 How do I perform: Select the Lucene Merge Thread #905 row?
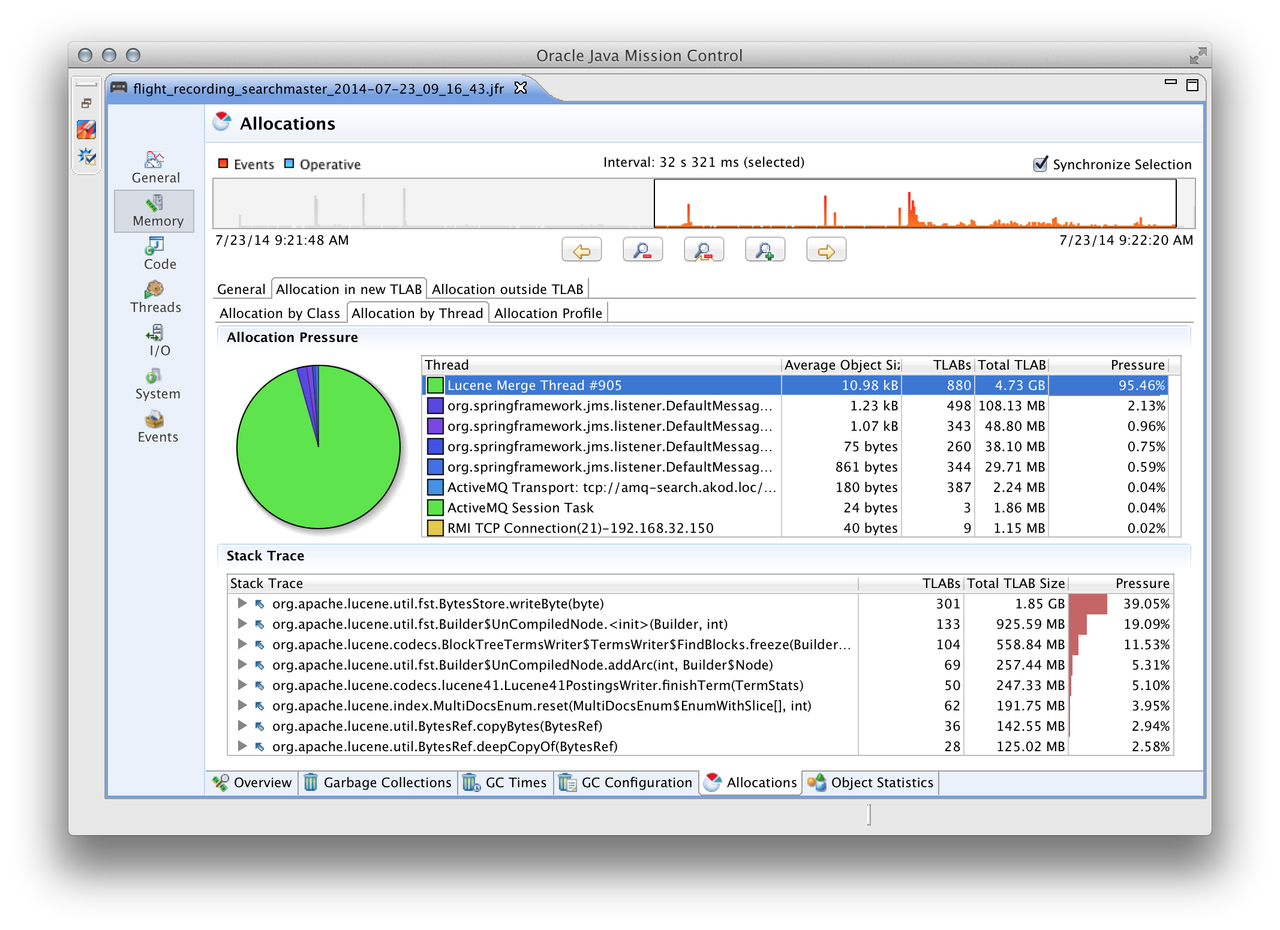tap(795, 385)
